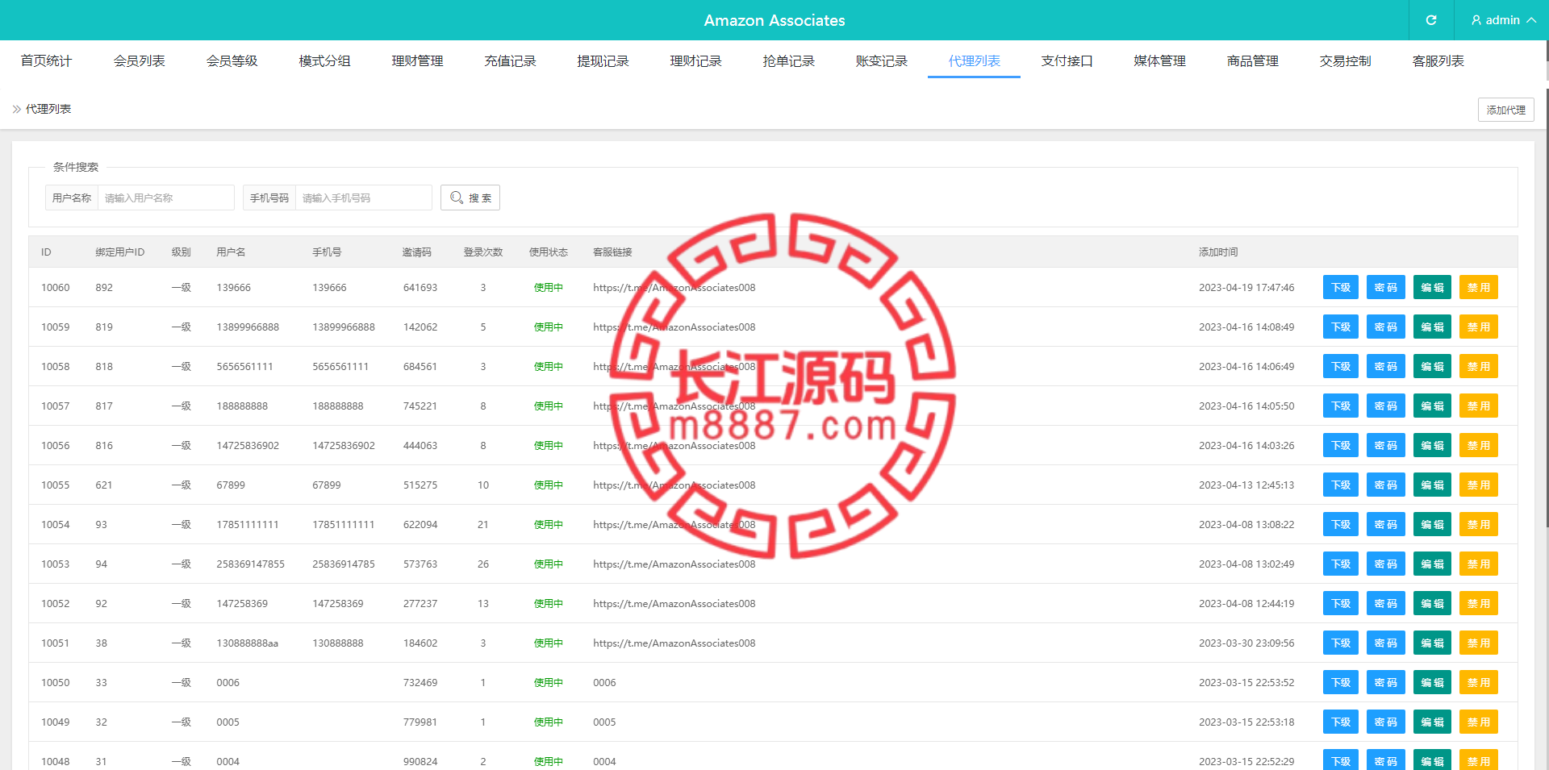Open the 客服列表 tab
Screen dimensions: 1549x770
(x=1438, y=61)
